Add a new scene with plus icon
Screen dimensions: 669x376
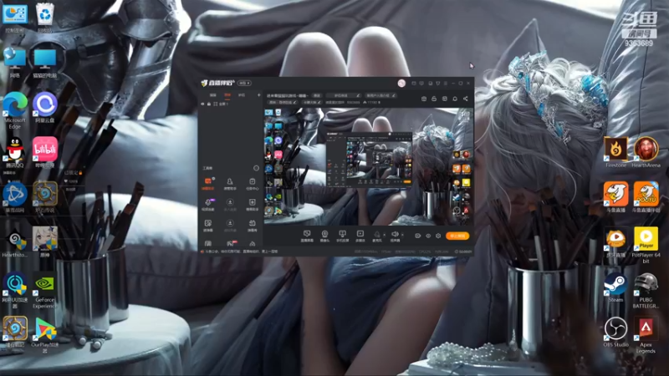coord(259,95)
